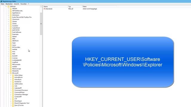Image resolution: width=191 pixels, height=107 pixels.
Task: Sort by the Daten column header
Action: click(99, 7)
